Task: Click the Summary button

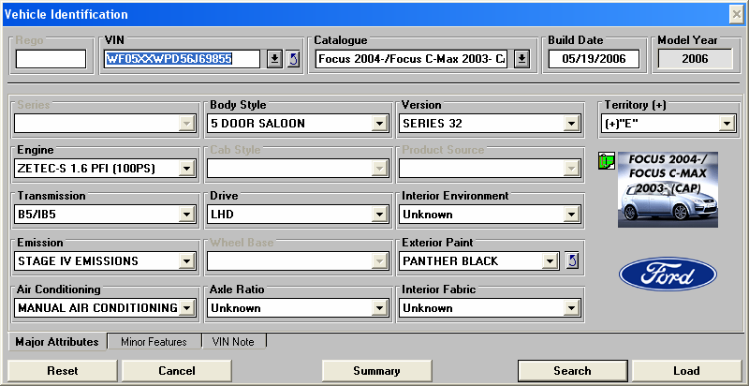Action: (x=376, y=371)
